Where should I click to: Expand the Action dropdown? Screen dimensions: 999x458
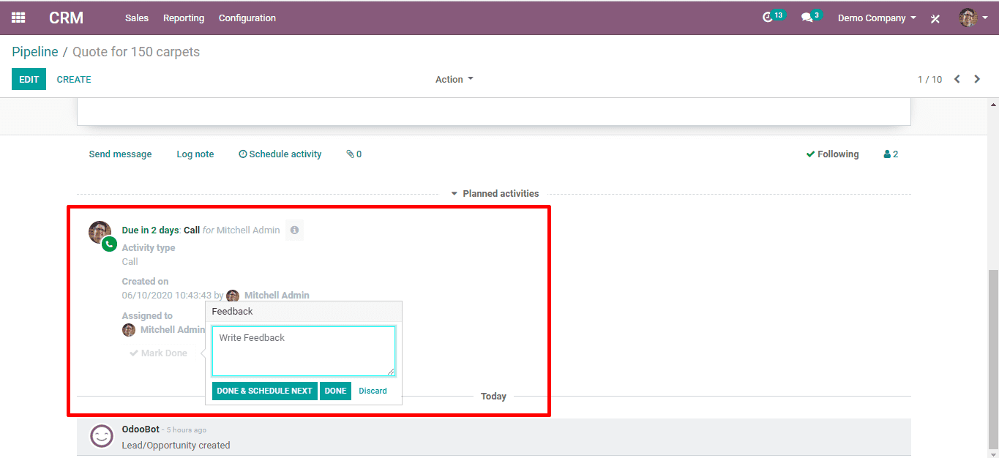tap(454, 79)
